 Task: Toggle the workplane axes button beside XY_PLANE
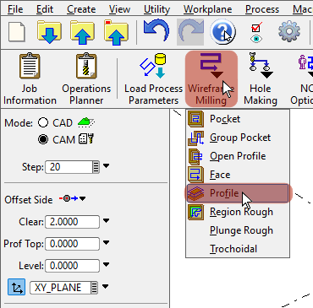pos(17,287)
